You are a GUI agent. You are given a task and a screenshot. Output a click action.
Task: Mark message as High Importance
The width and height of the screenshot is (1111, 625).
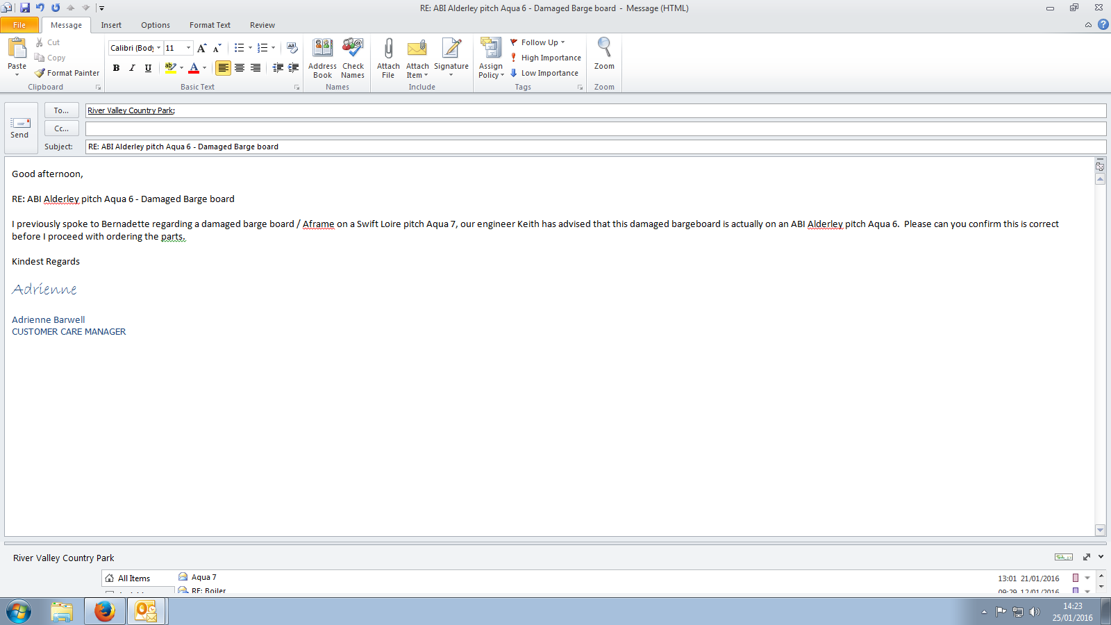[x=546, y=58]
